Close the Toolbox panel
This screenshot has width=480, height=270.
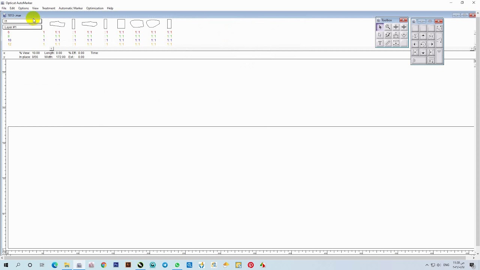(x=403, y=20)
